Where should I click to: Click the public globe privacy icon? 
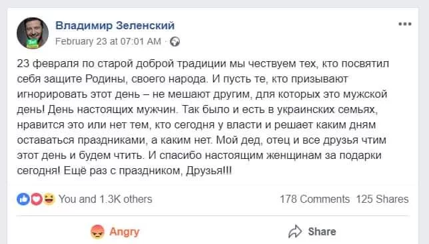pyautogui.click(x=175, y=42)
